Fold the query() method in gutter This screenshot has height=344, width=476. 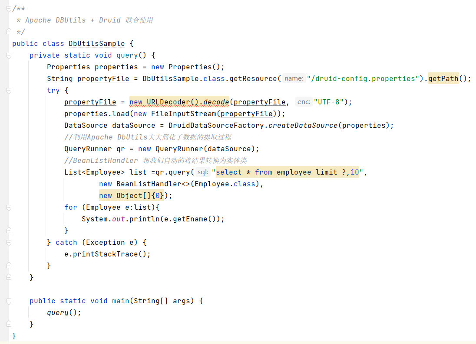coord(9,55)
